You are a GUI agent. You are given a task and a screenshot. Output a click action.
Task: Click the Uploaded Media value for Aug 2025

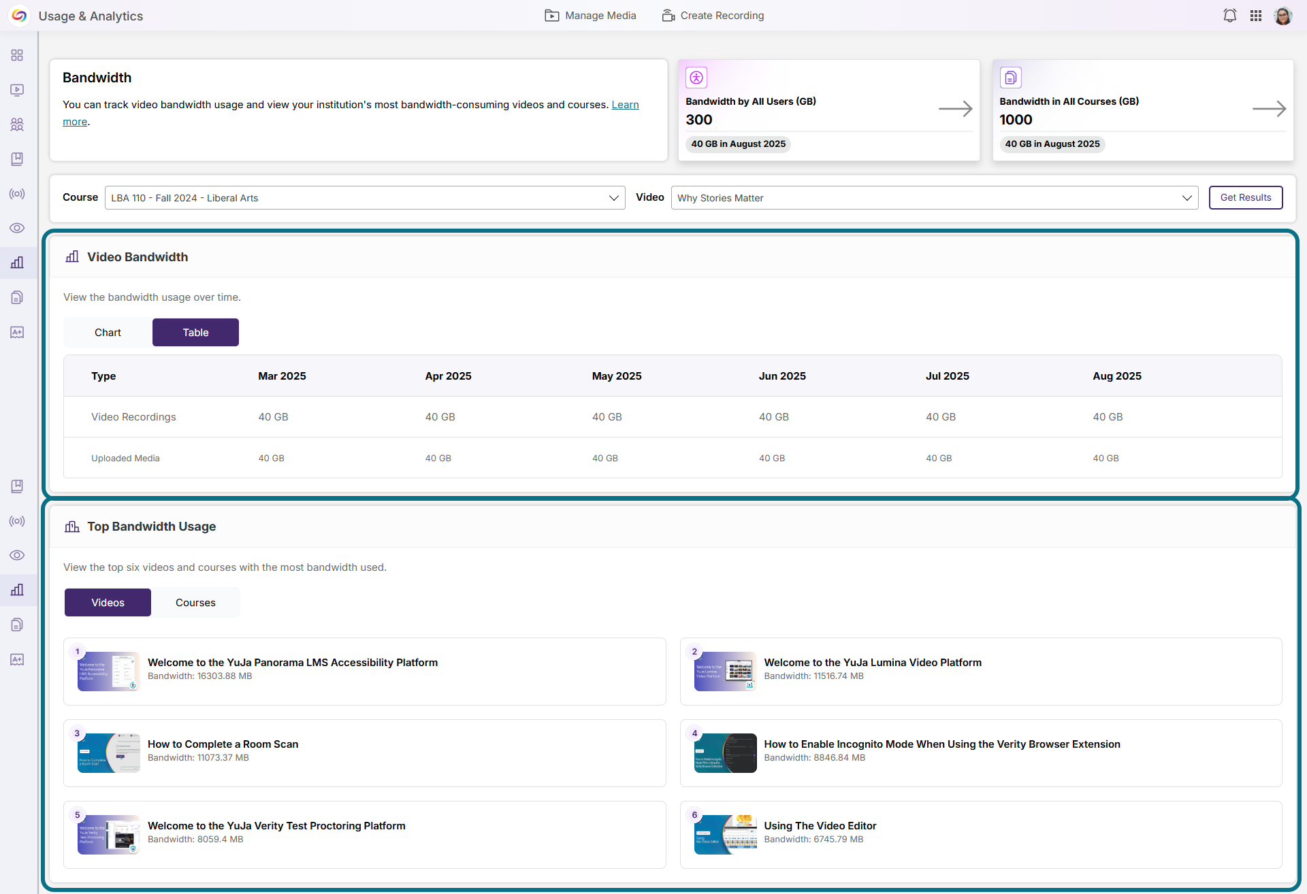pos(1106,459)
